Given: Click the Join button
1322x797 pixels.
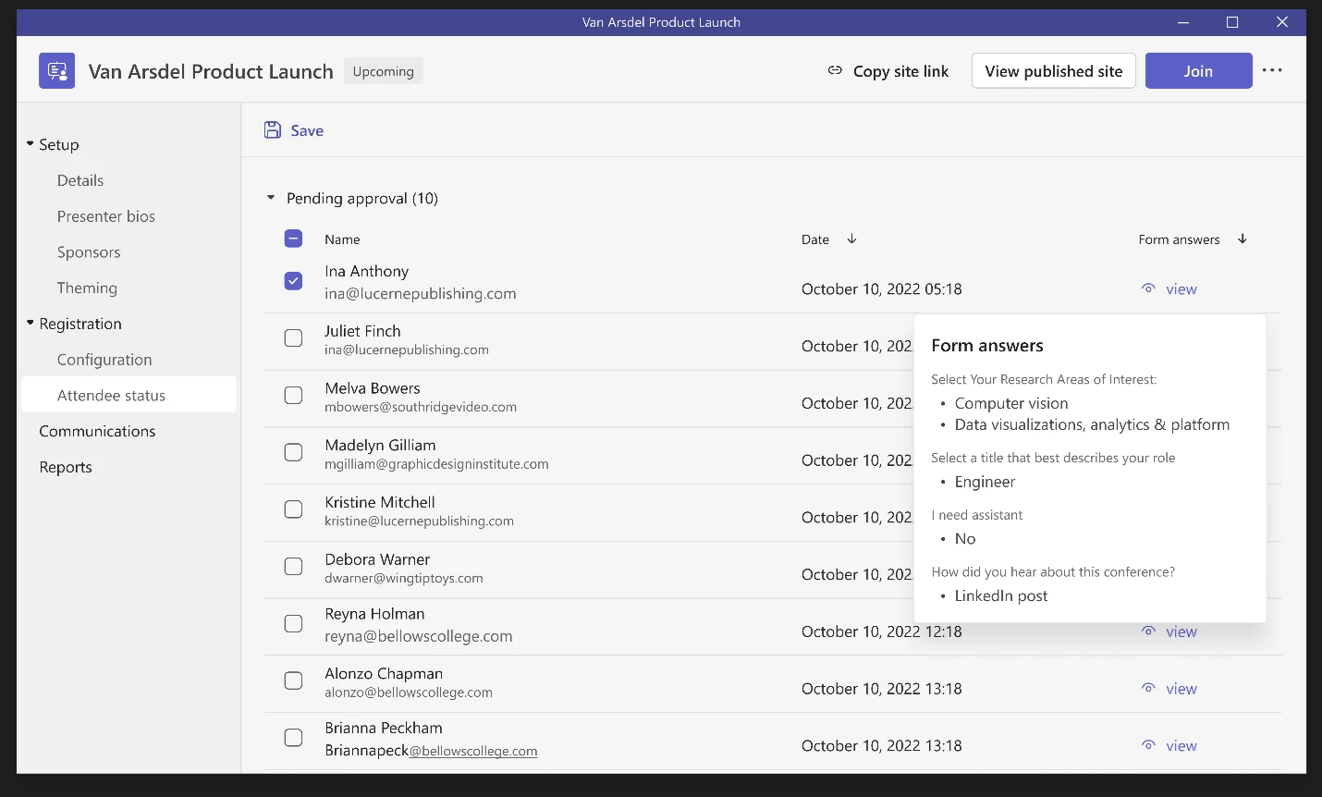Looking at the screenshot, I should coord(1198,70).
